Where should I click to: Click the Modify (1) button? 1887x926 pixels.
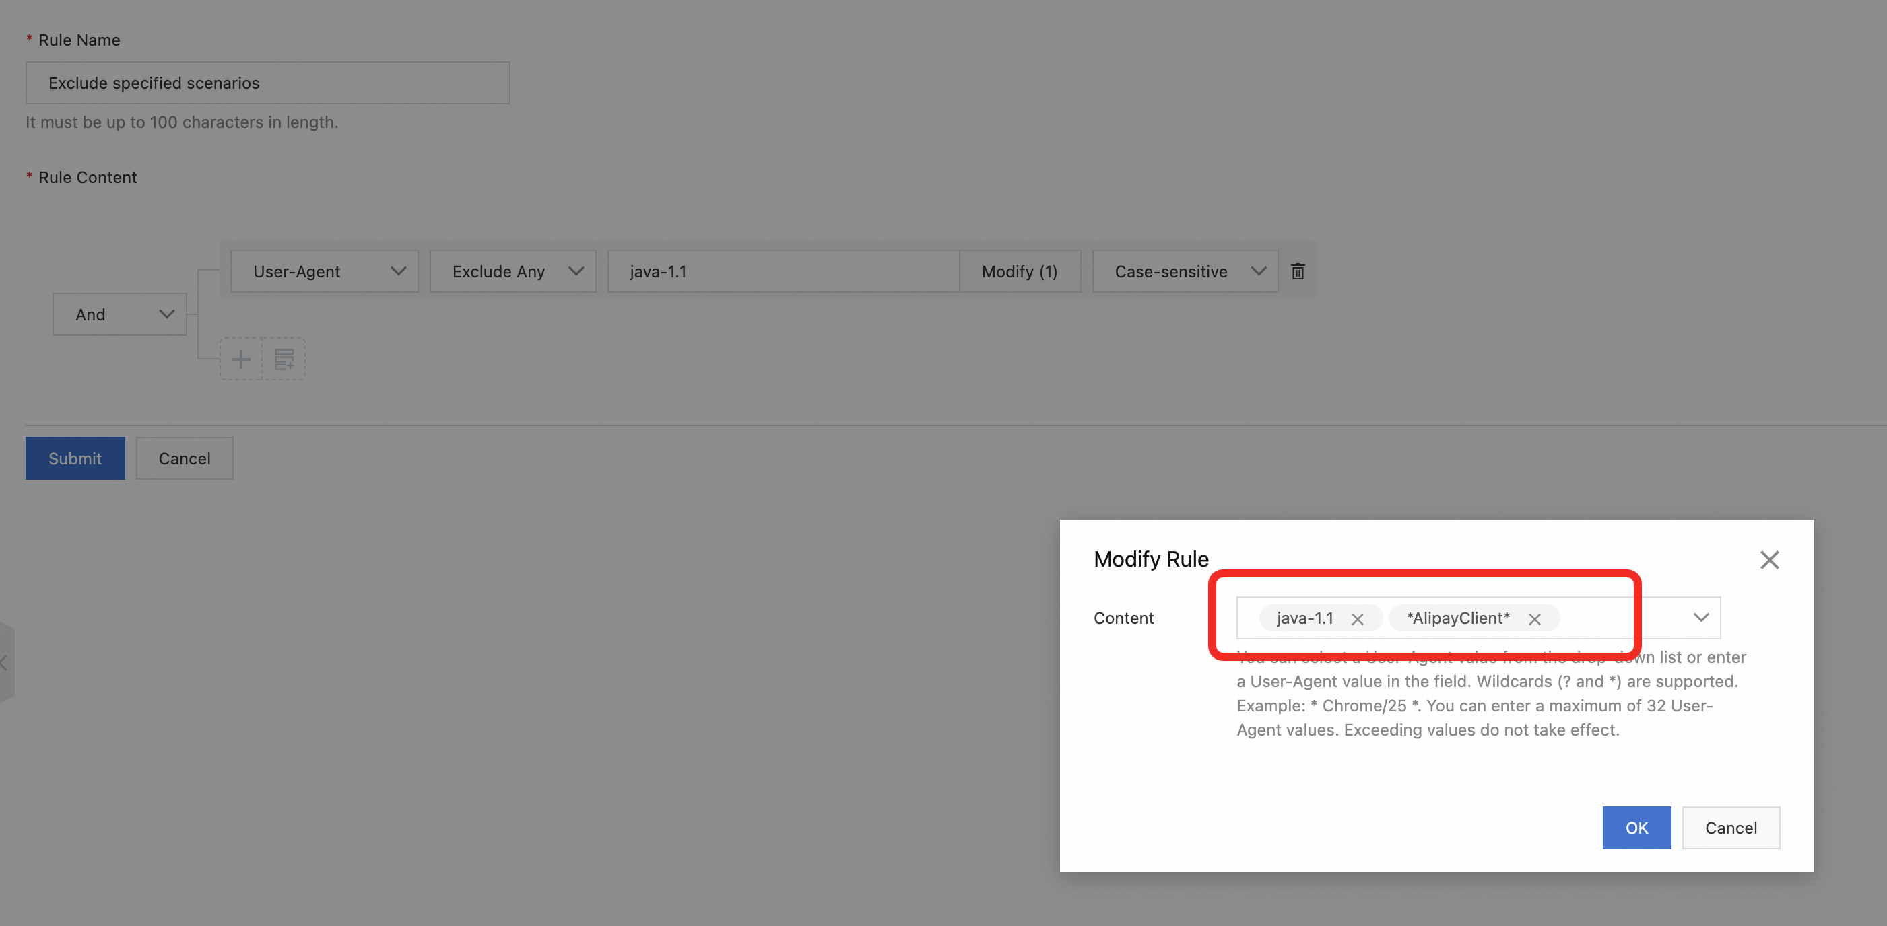[1020, 272]
